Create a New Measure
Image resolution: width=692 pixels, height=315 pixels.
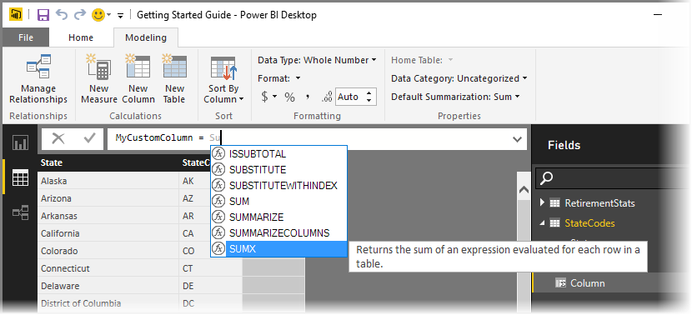tap(99, 79)
